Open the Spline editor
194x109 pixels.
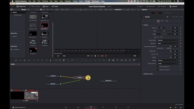140,6
